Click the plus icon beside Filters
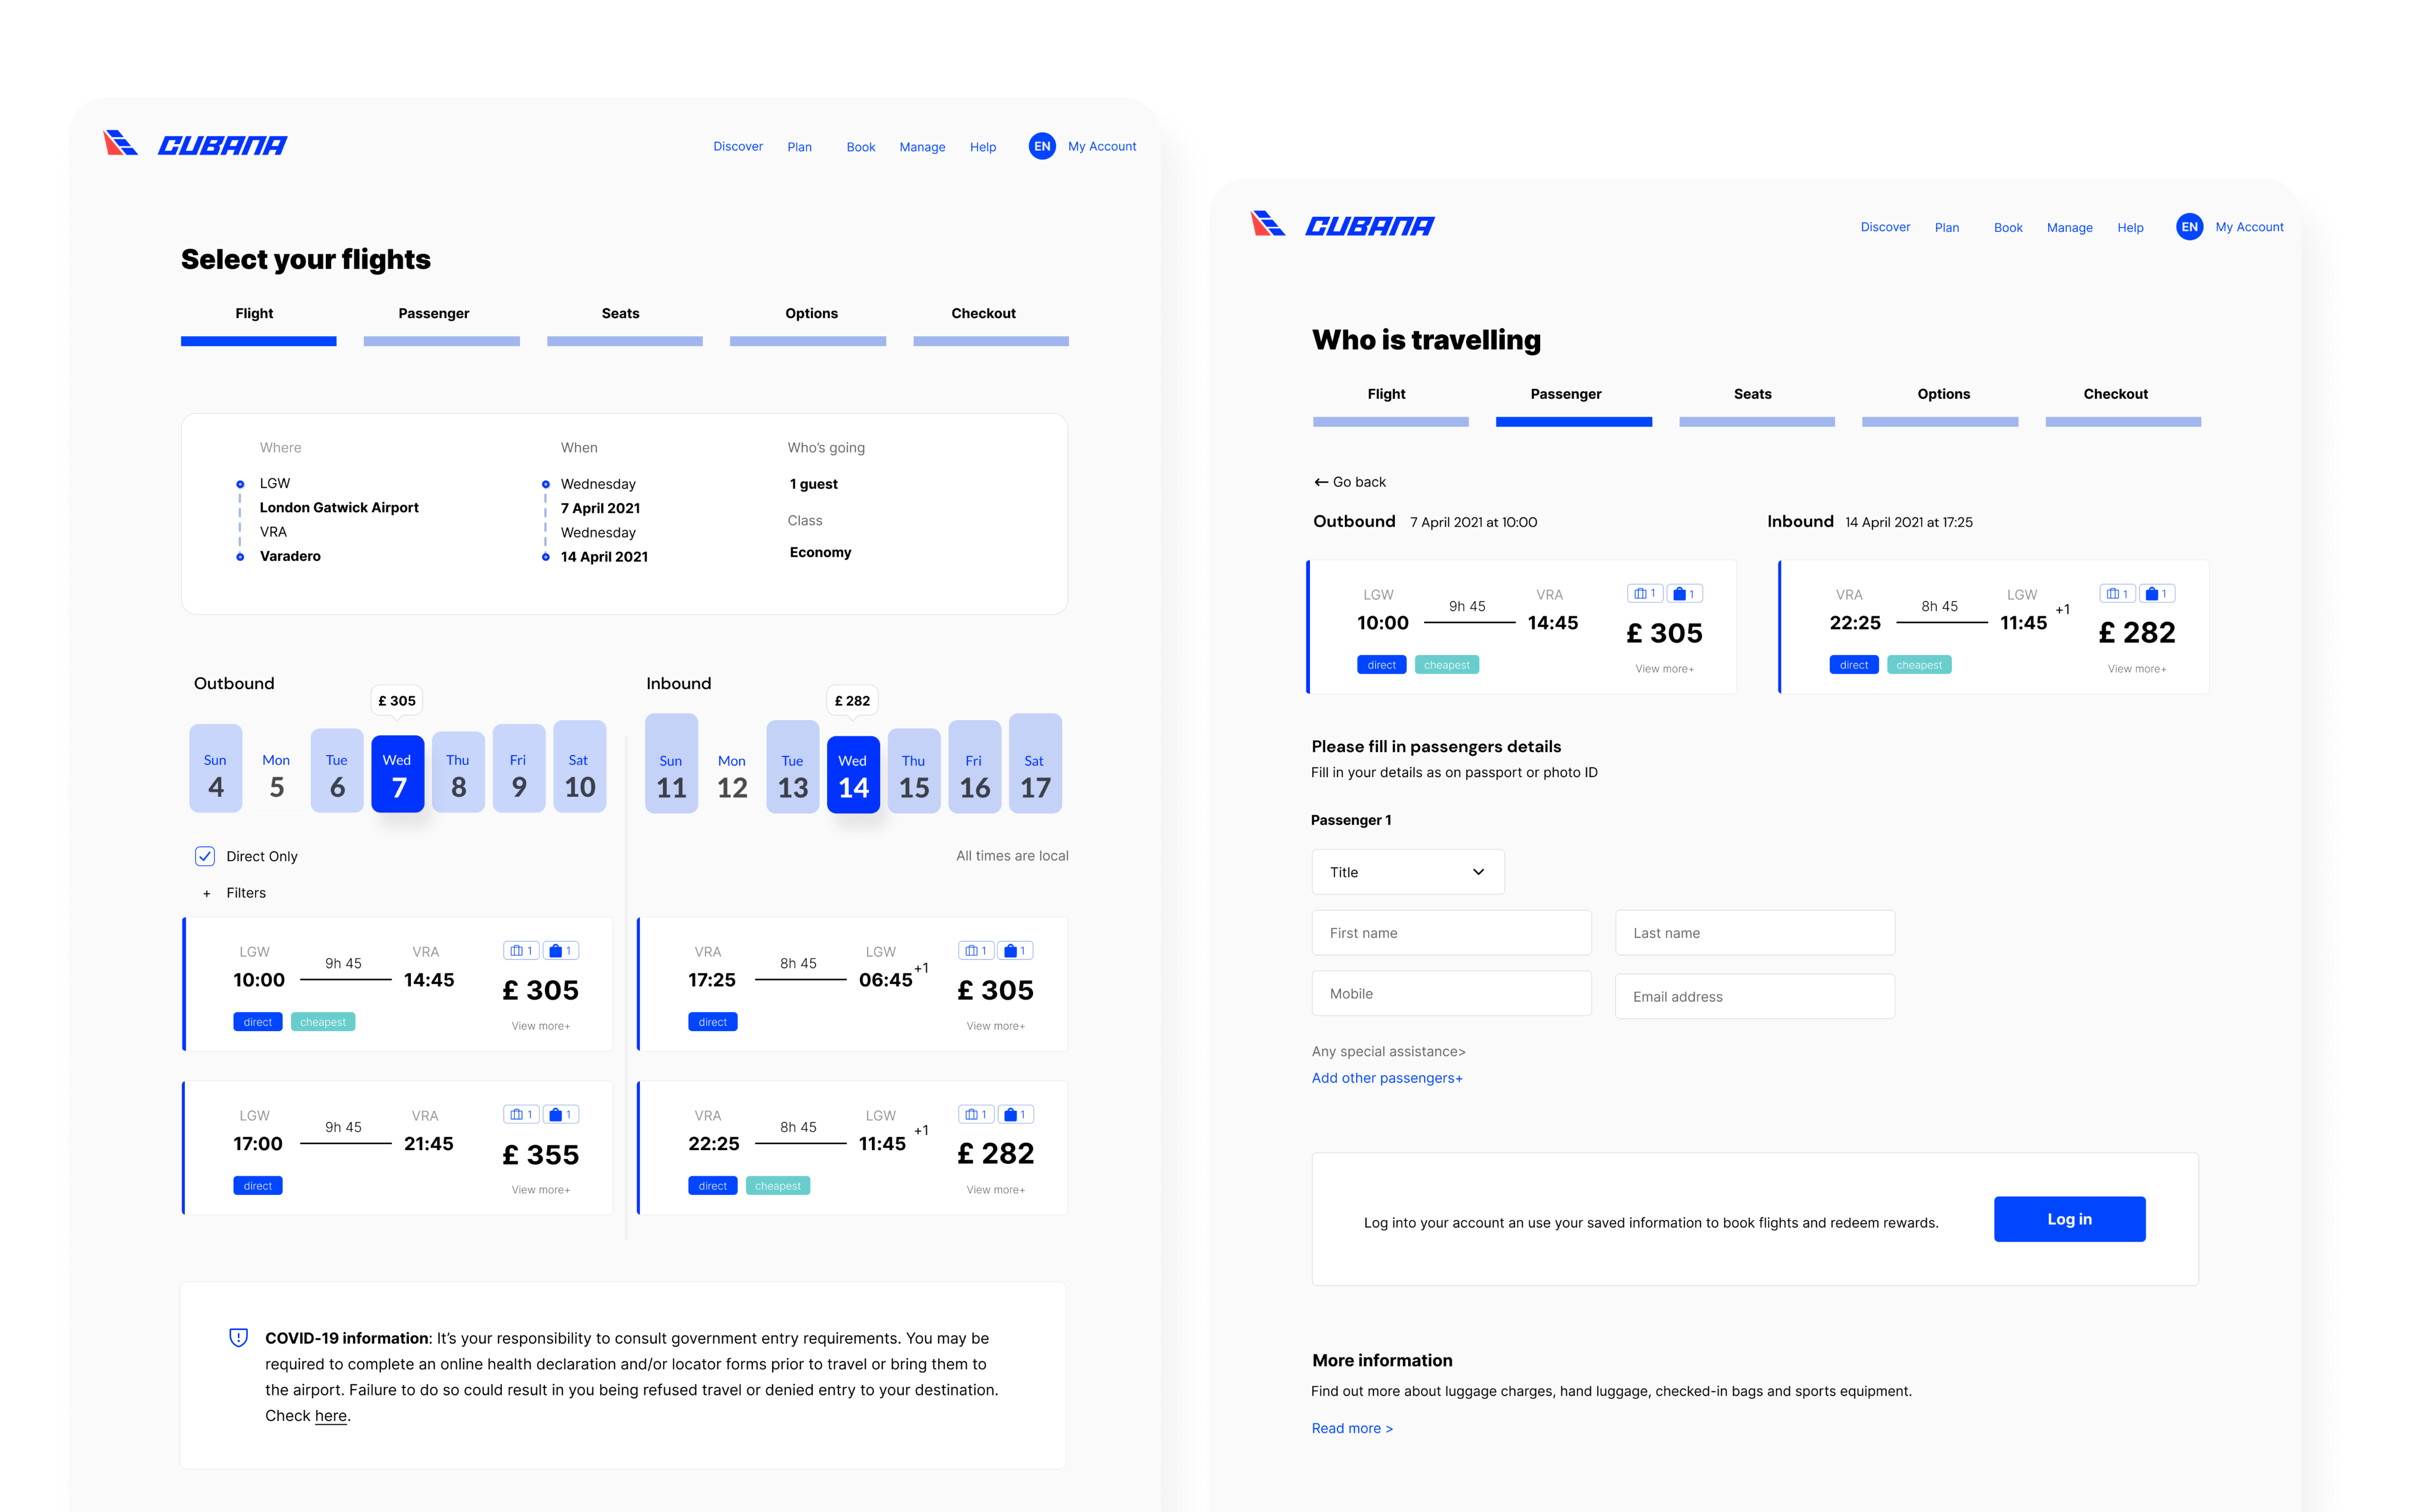 point(207,894)
